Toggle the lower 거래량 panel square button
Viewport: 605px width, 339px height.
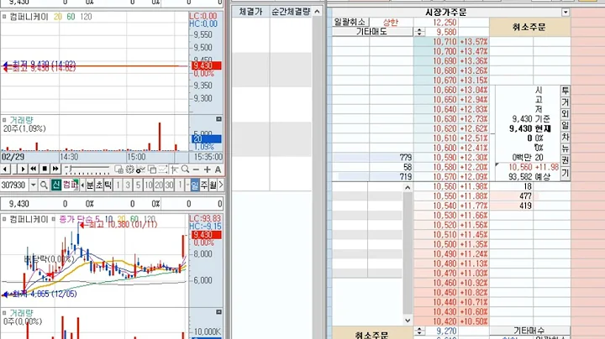(218, 311)
